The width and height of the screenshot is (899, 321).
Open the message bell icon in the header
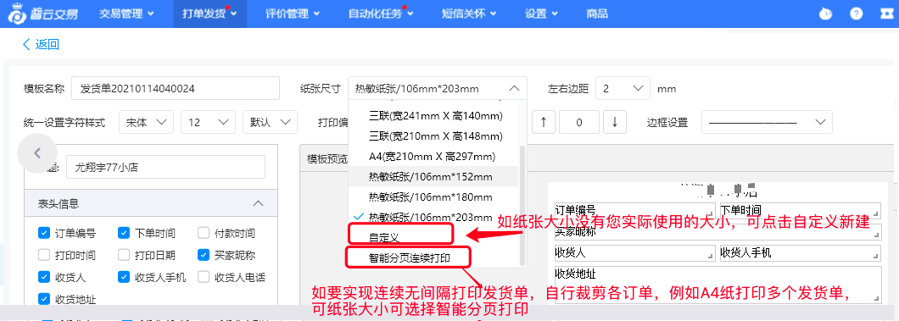[825, 14]
